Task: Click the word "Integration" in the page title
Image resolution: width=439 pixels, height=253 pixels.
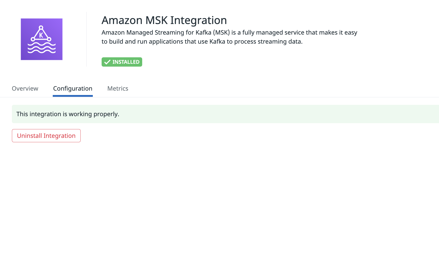Action: point(198,20)
